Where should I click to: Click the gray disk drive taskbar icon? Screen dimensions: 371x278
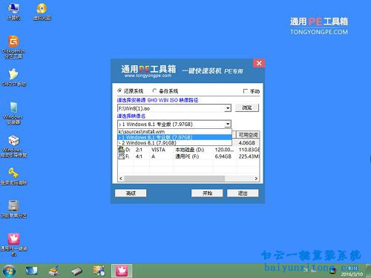point(77,271)
